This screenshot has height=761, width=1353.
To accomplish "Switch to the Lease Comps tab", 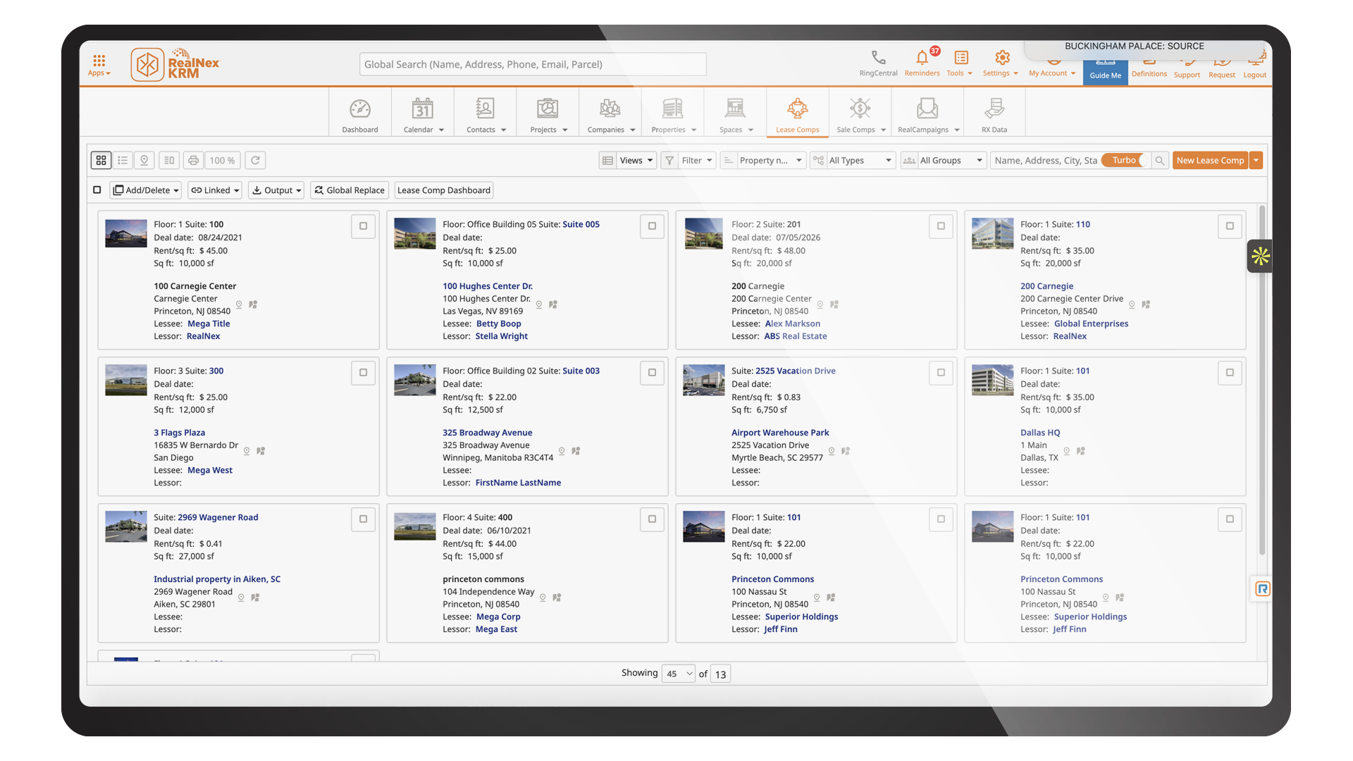I will click(x=798, y=115).
